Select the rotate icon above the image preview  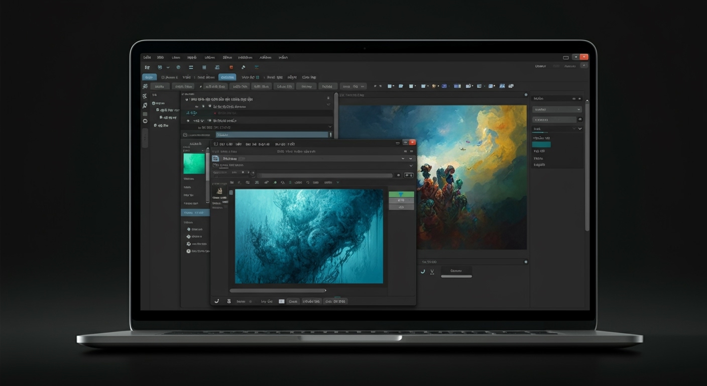pos(307,182)
